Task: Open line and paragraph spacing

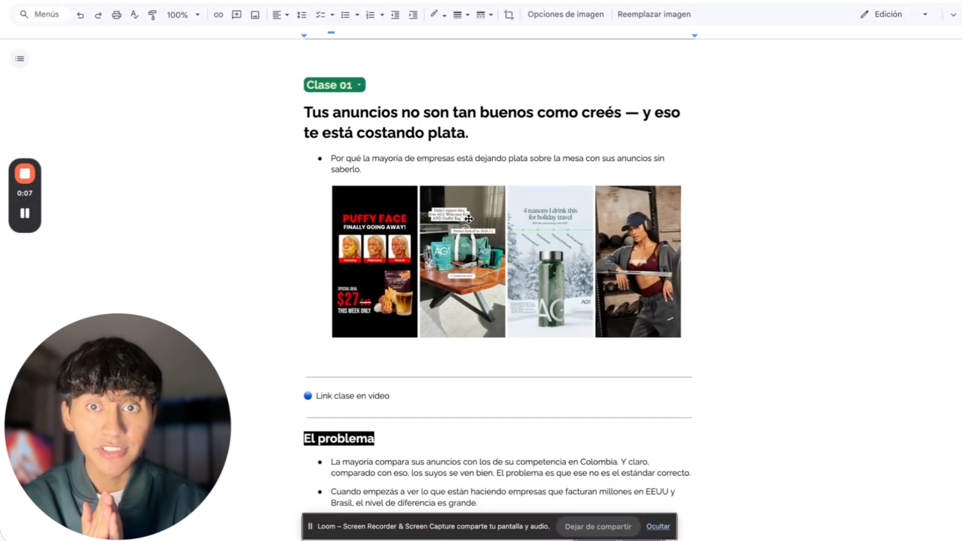Action: [x=301, y=15]
